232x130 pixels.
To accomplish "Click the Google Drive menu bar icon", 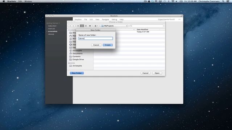I will pos(149,1).
